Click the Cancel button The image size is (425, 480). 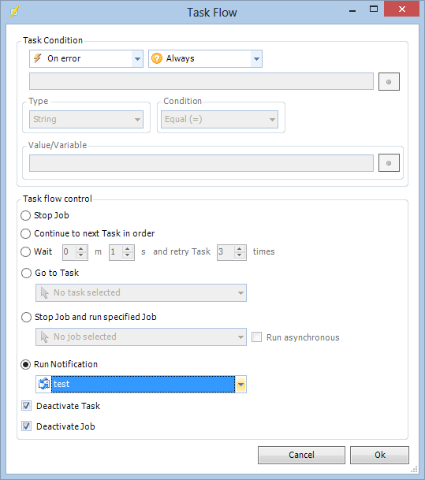tap(301, 455)
